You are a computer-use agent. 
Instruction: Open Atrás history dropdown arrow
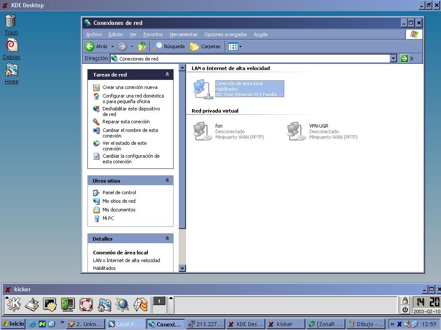pos(112,46)
